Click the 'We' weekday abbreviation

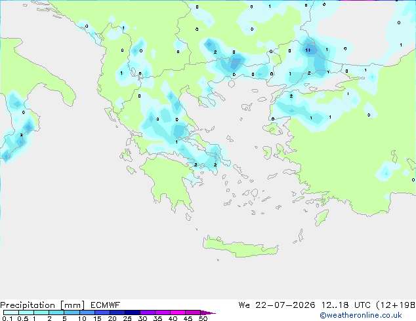point(244,305)
